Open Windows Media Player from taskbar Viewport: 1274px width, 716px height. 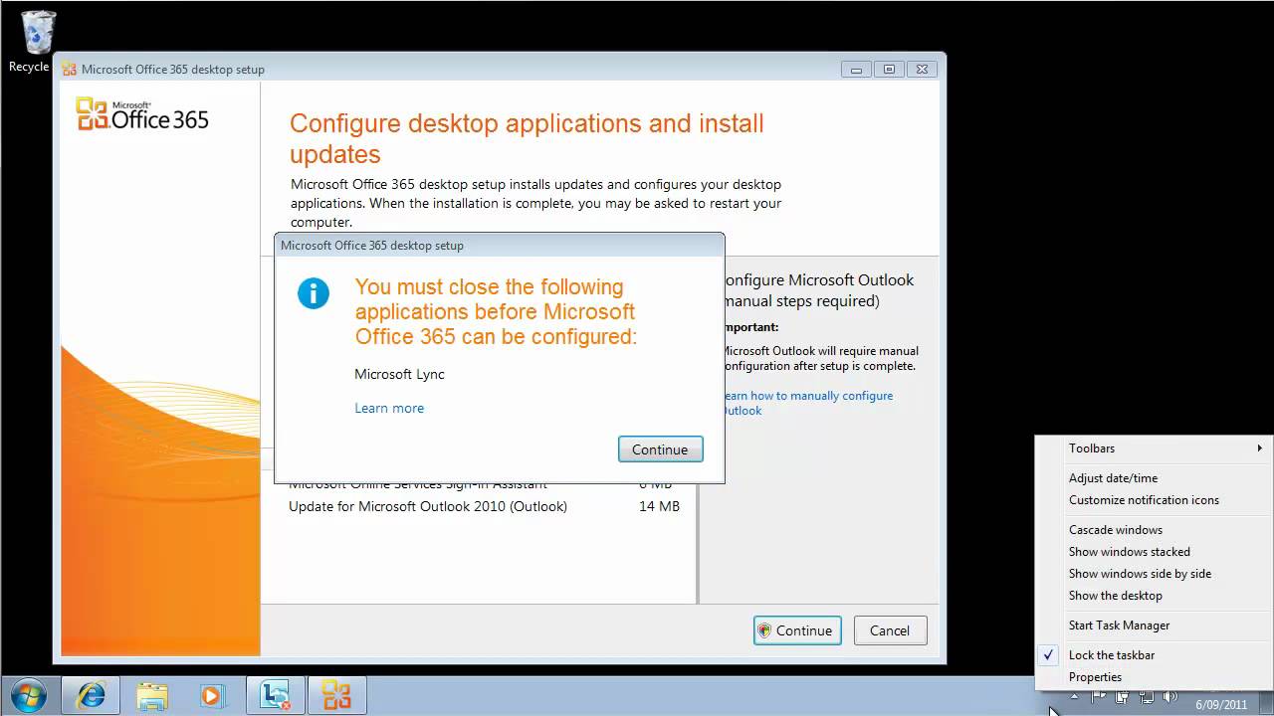point(212,695)
